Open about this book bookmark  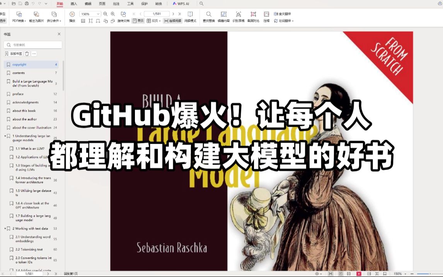coord(31,111)
